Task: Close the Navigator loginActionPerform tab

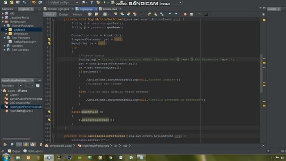Action: pos(32,80)
